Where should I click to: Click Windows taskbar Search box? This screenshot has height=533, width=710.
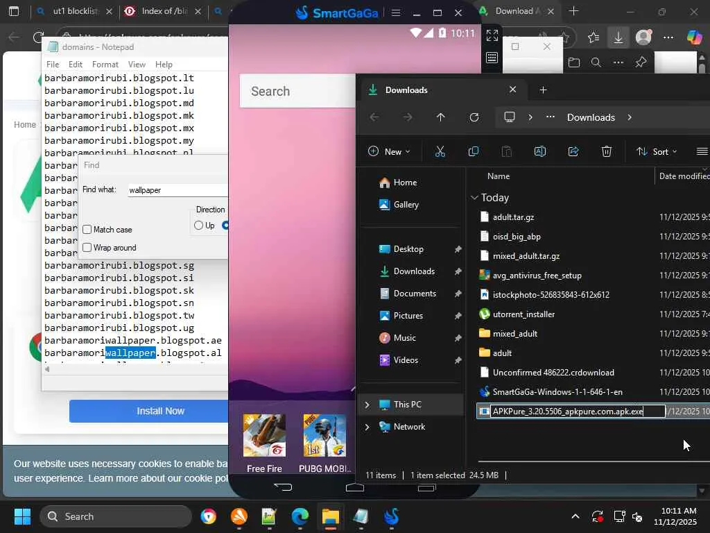pyautogui.click(x=116, y=516)
